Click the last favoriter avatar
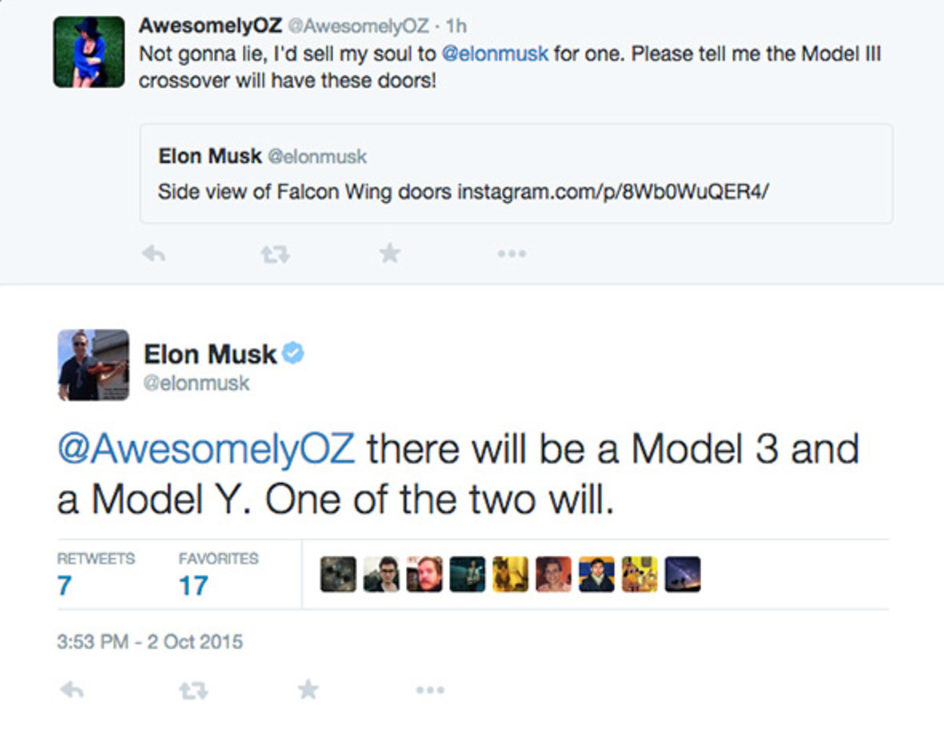Viewport: 944px width, 748px height. pos(682,574)
